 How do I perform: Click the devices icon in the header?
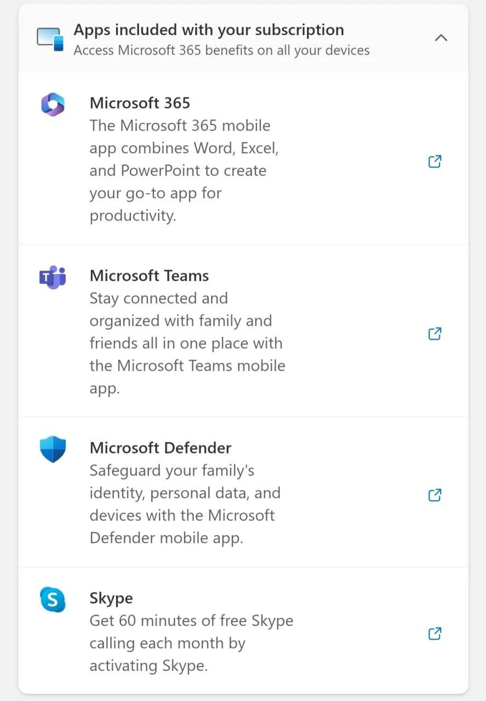click(50, 39)
